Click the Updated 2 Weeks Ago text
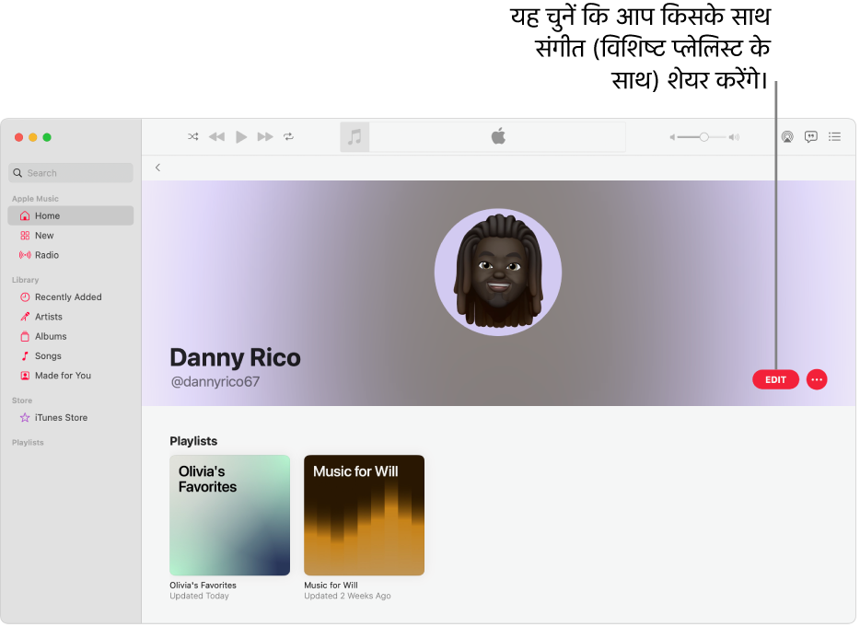Image resolution: width=860 pixels, height=627 pixels. 347,596
